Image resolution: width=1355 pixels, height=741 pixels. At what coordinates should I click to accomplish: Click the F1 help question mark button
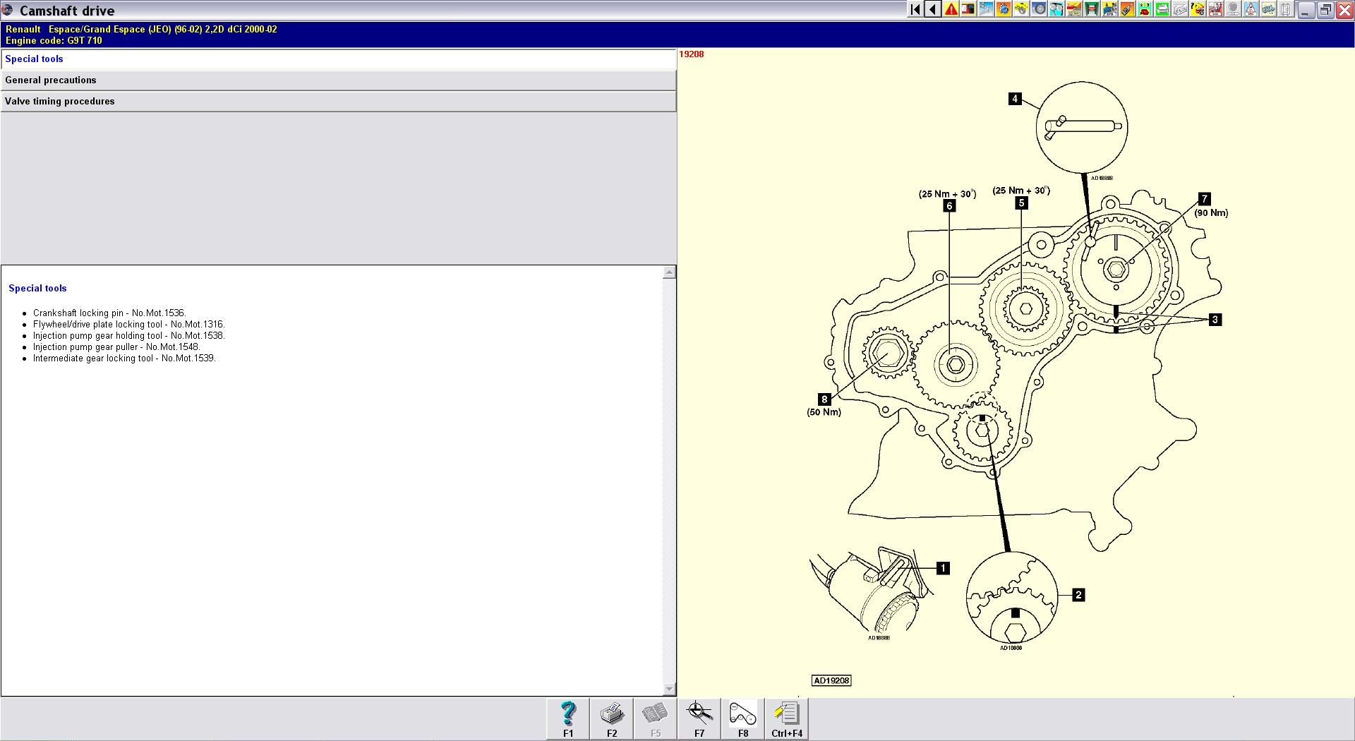[x=568, y=718]
